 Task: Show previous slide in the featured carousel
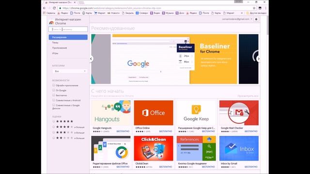pos(91,58)
